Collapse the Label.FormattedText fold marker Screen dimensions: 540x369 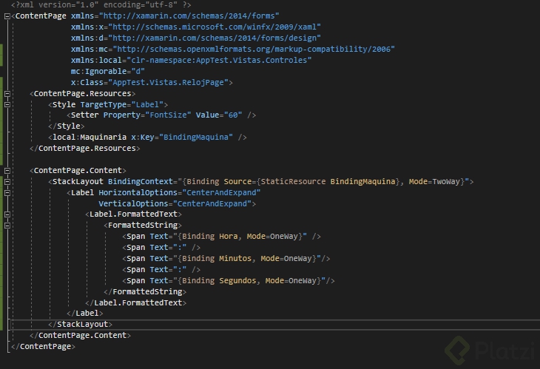click(x=7, y=214)
